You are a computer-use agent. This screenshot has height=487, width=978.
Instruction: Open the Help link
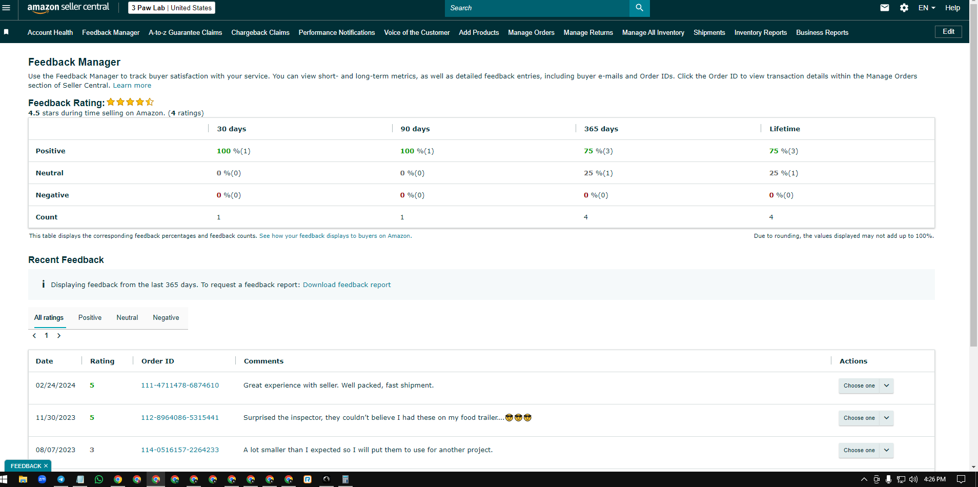[x=952, y=8]
